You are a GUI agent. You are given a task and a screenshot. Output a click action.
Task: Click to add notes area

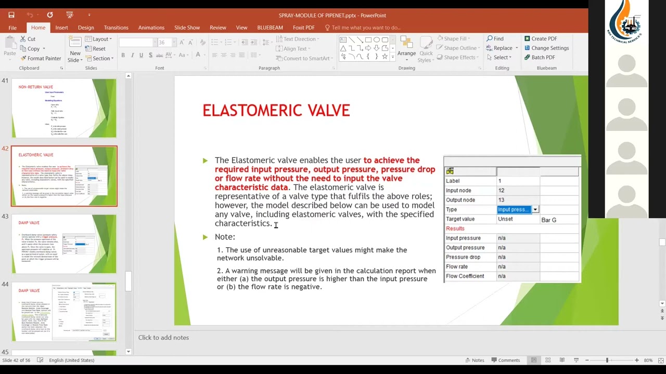click(163, 338)
